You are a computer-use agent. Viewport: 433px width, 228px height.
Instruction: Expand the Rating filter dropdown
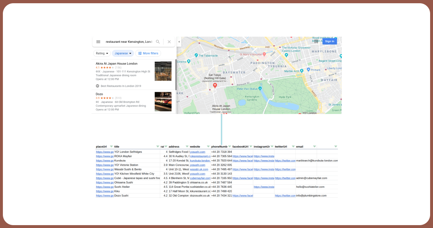tap(102, 53)
